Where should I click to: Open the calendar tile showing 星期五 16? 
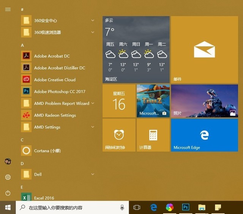(x=119, y=101)
